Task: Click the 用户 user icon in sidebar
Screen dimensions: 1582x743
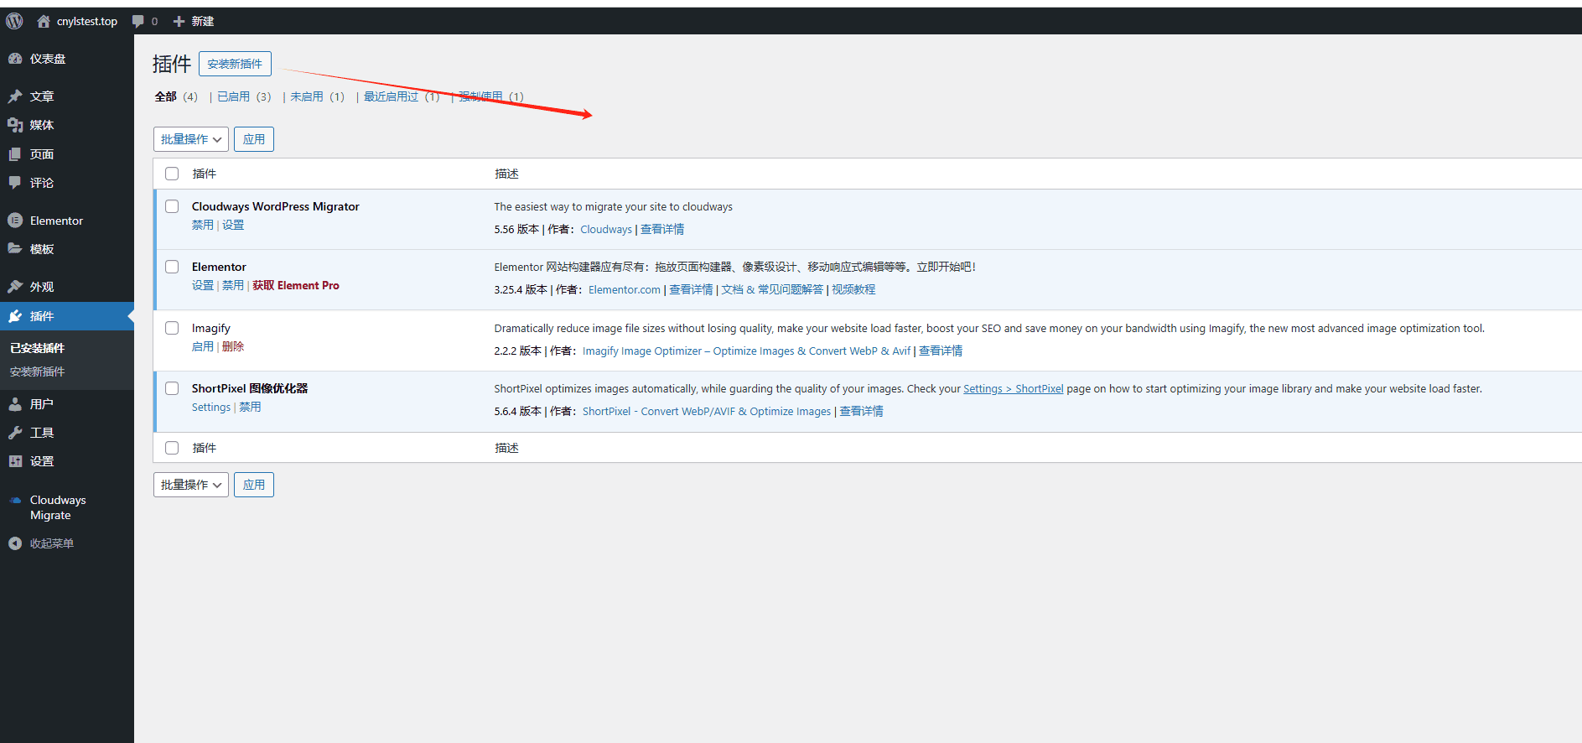Action: (15, 404)
